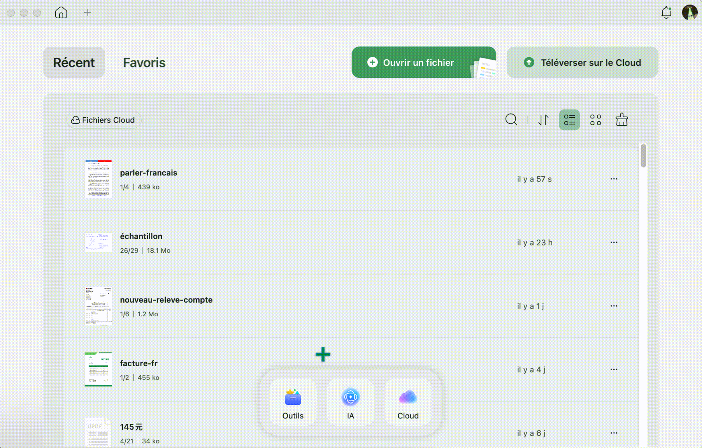Click the '26/29' page count
Image resolution: width=702 pixels, height=448 pixels.
pyautogui.click(x=129, y=250)
